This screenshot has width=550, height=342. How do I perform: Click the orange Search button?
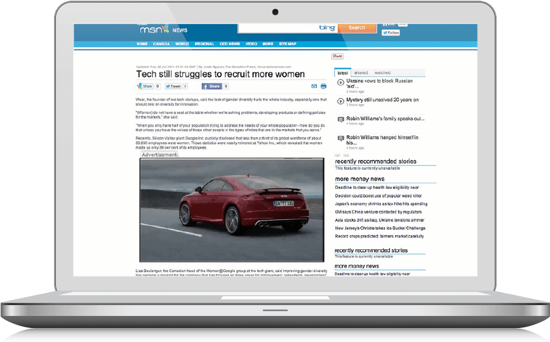pyautogui.click(x=357, y=28)
